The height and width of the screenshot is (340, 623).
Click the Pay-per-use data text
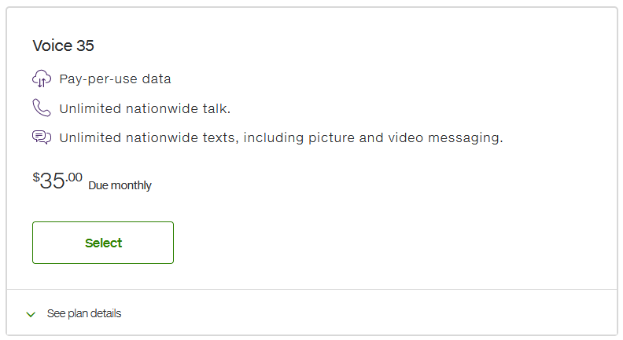click(115, 79)
